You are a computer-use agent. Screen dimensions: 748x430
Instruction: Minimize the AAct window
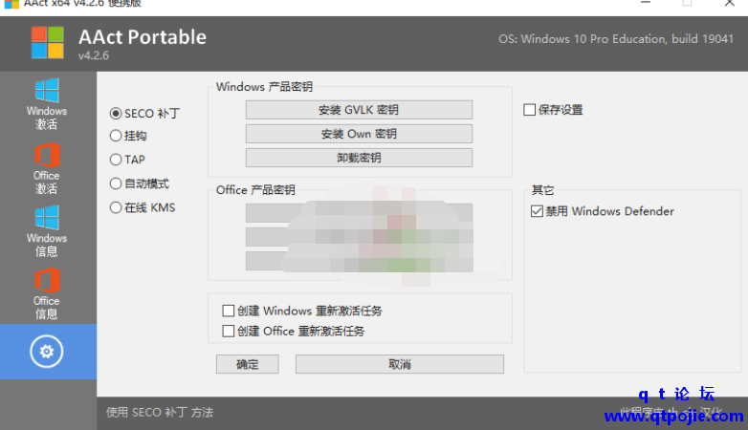click(x=646, y=3)
